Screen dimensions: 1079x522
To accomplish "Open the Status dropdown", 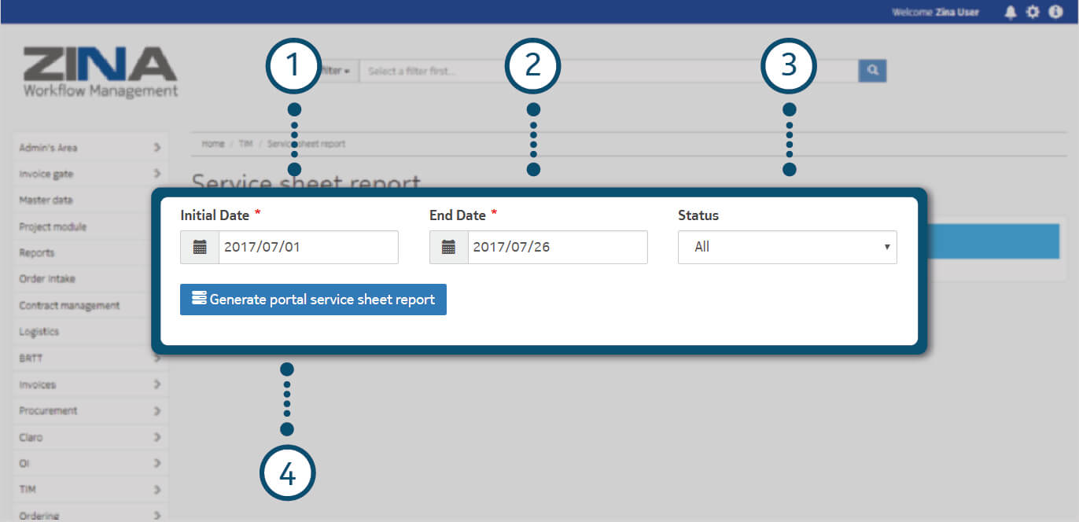I will tap(786, 247).
